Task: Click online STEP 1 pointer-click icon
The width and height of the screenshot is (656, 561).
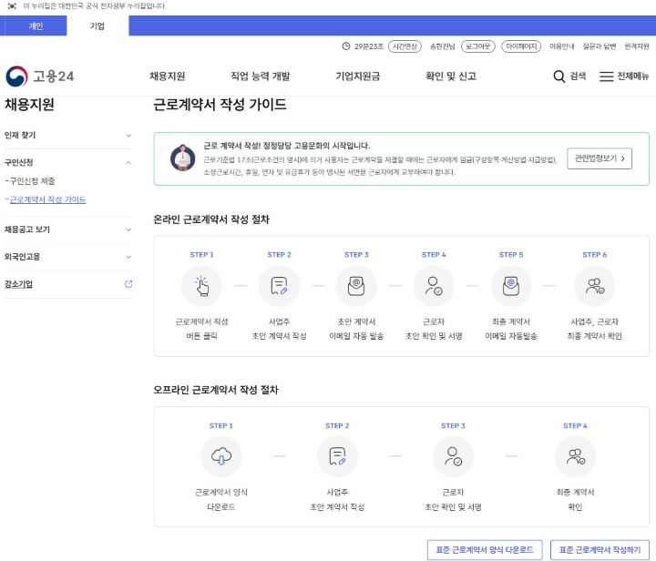Action: (x=201, y=286)
